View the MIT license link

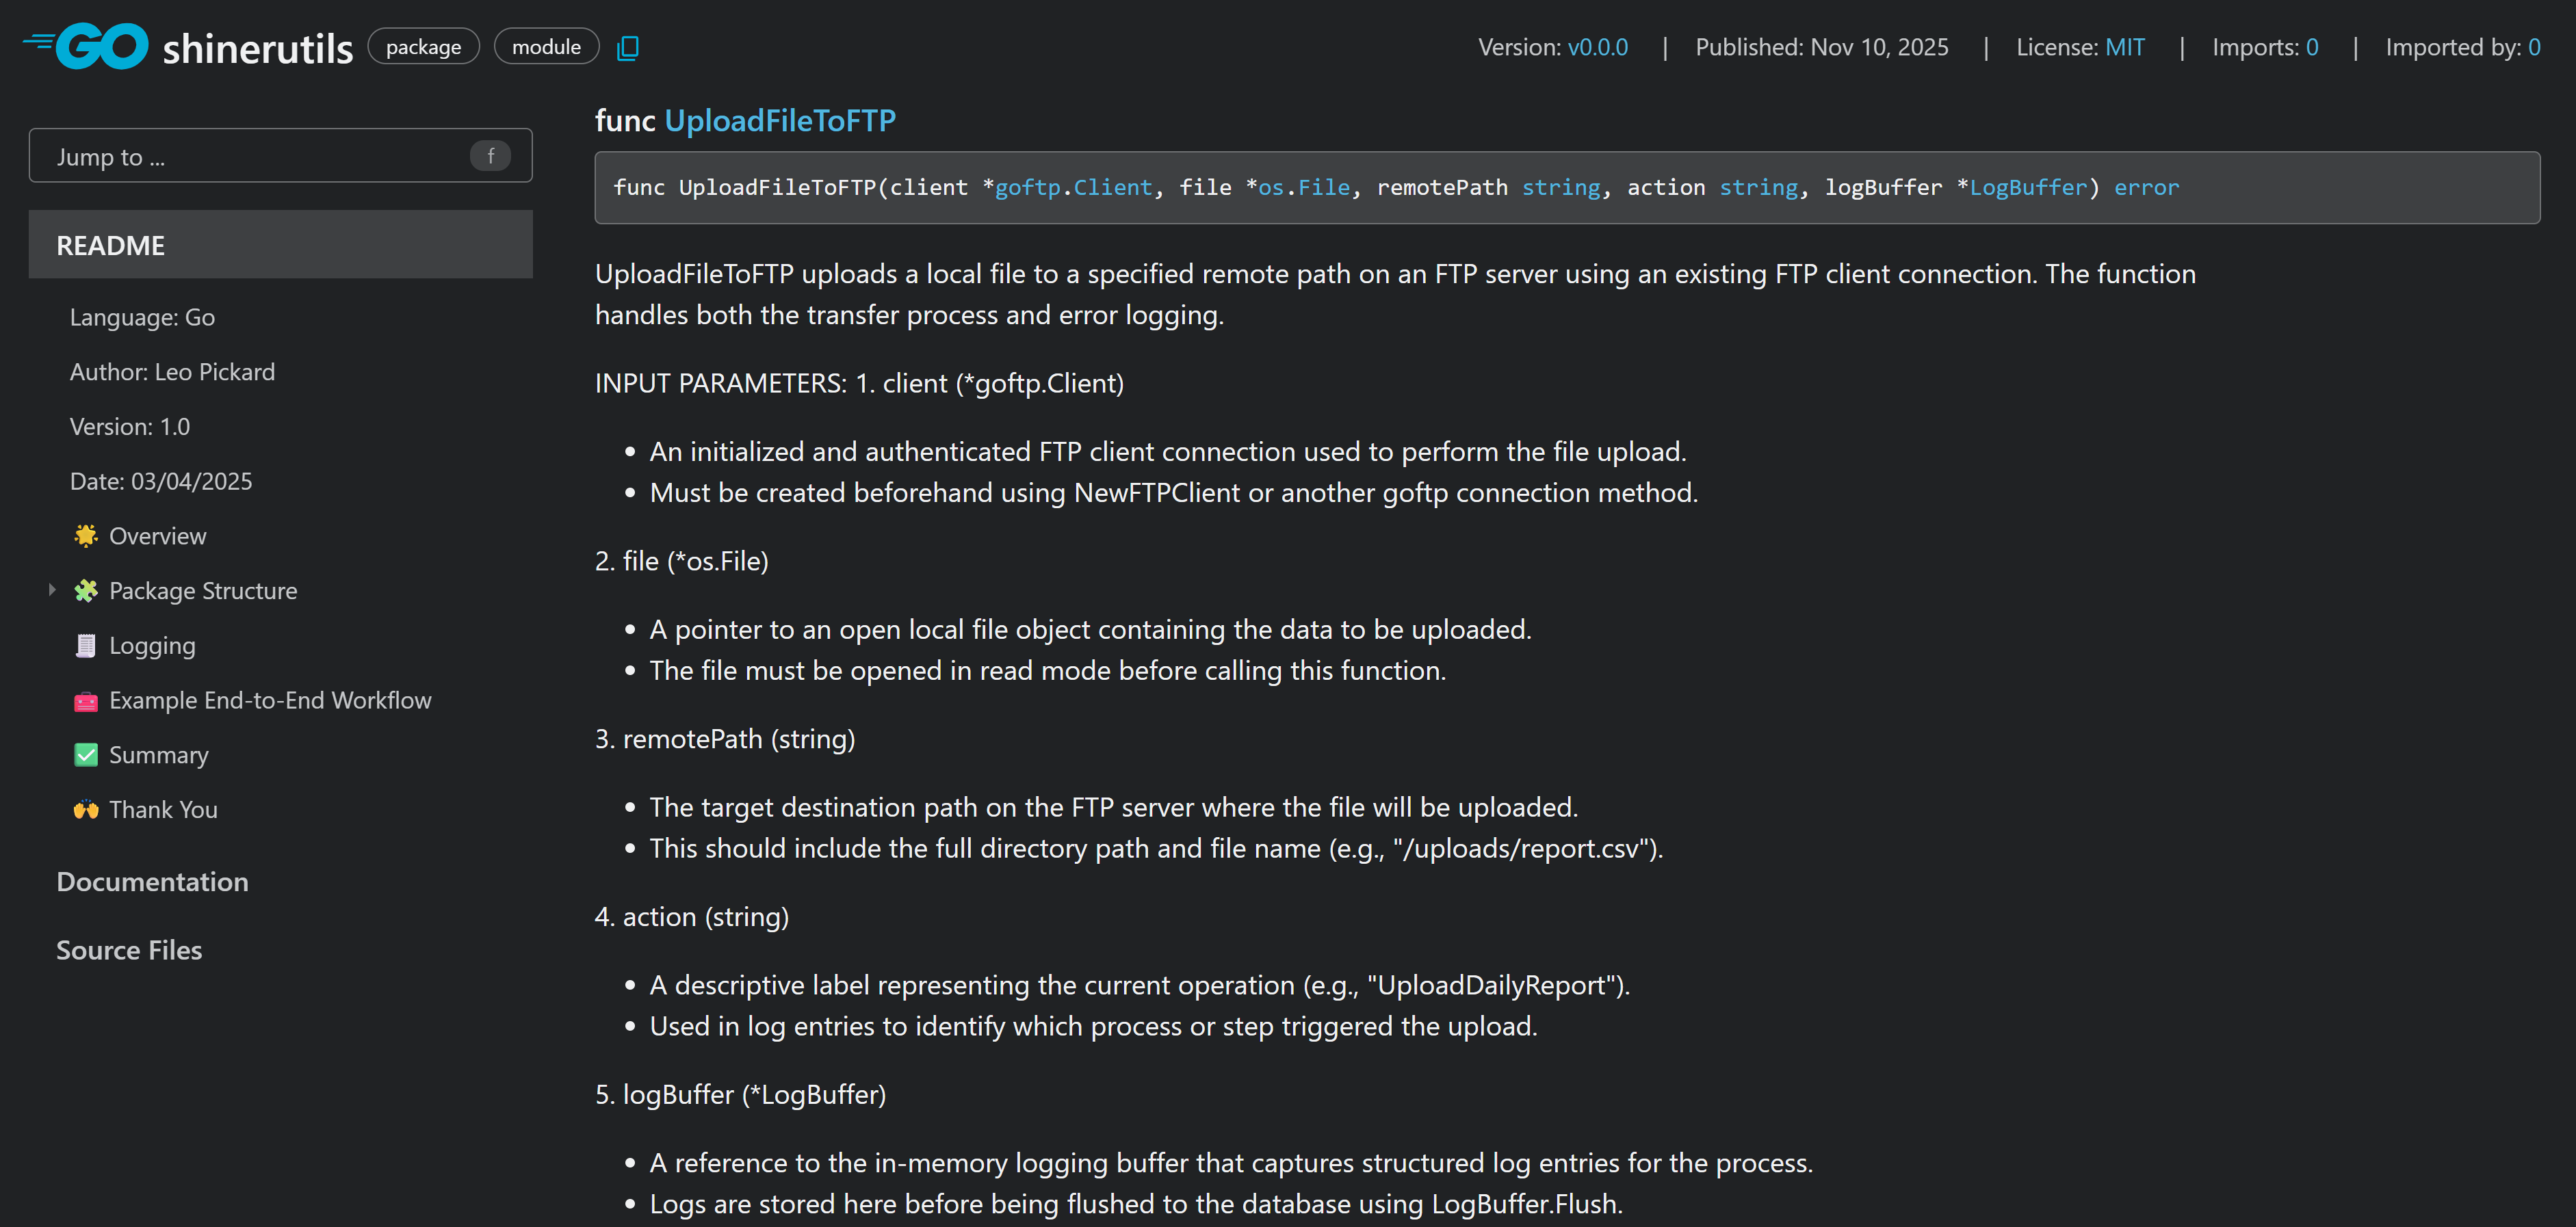[2124, 47]
